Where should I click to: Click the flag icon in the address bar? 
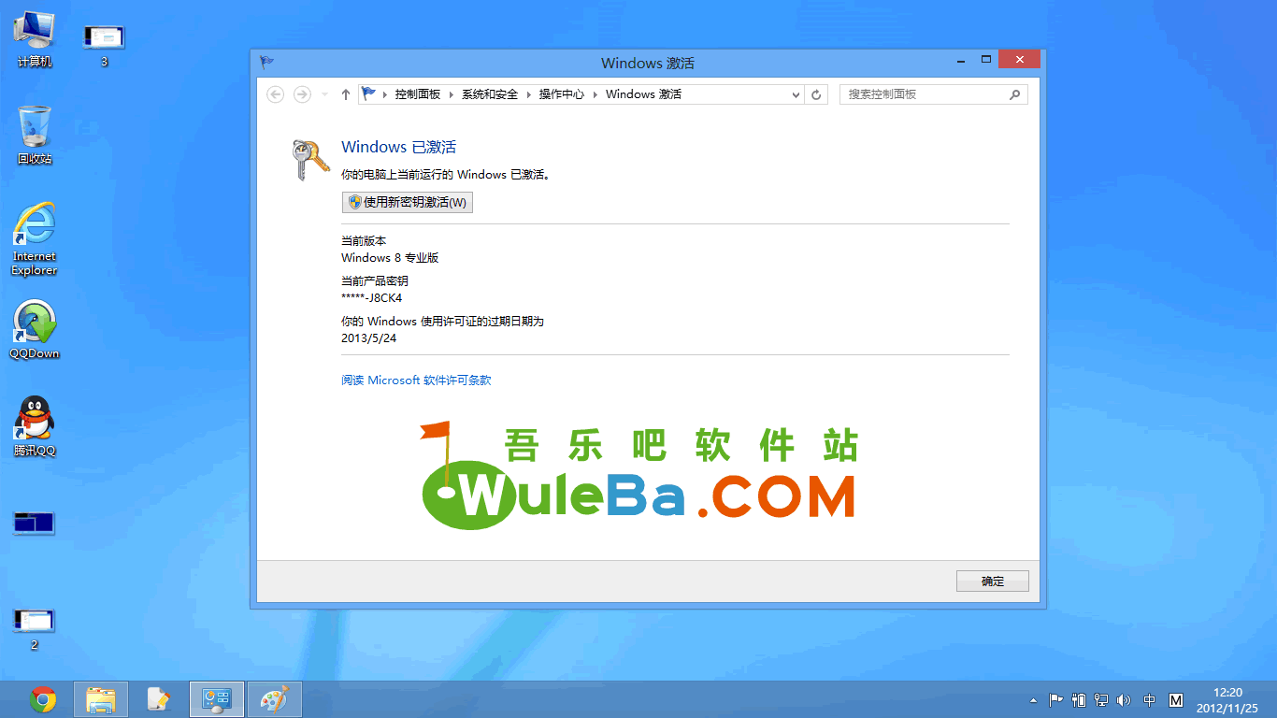pos(369,93)
